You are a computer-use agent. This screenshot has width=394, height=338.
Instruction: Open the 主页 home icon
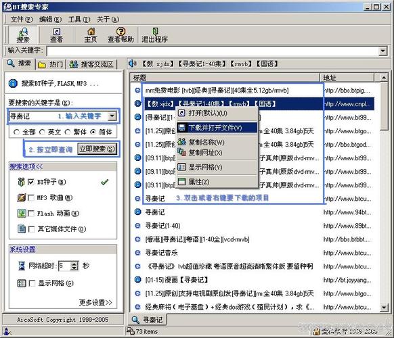point(91,31)
